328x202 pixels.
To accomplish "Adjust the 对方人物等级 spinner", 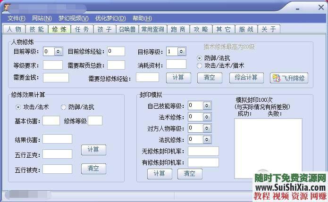I will point(207,128).
